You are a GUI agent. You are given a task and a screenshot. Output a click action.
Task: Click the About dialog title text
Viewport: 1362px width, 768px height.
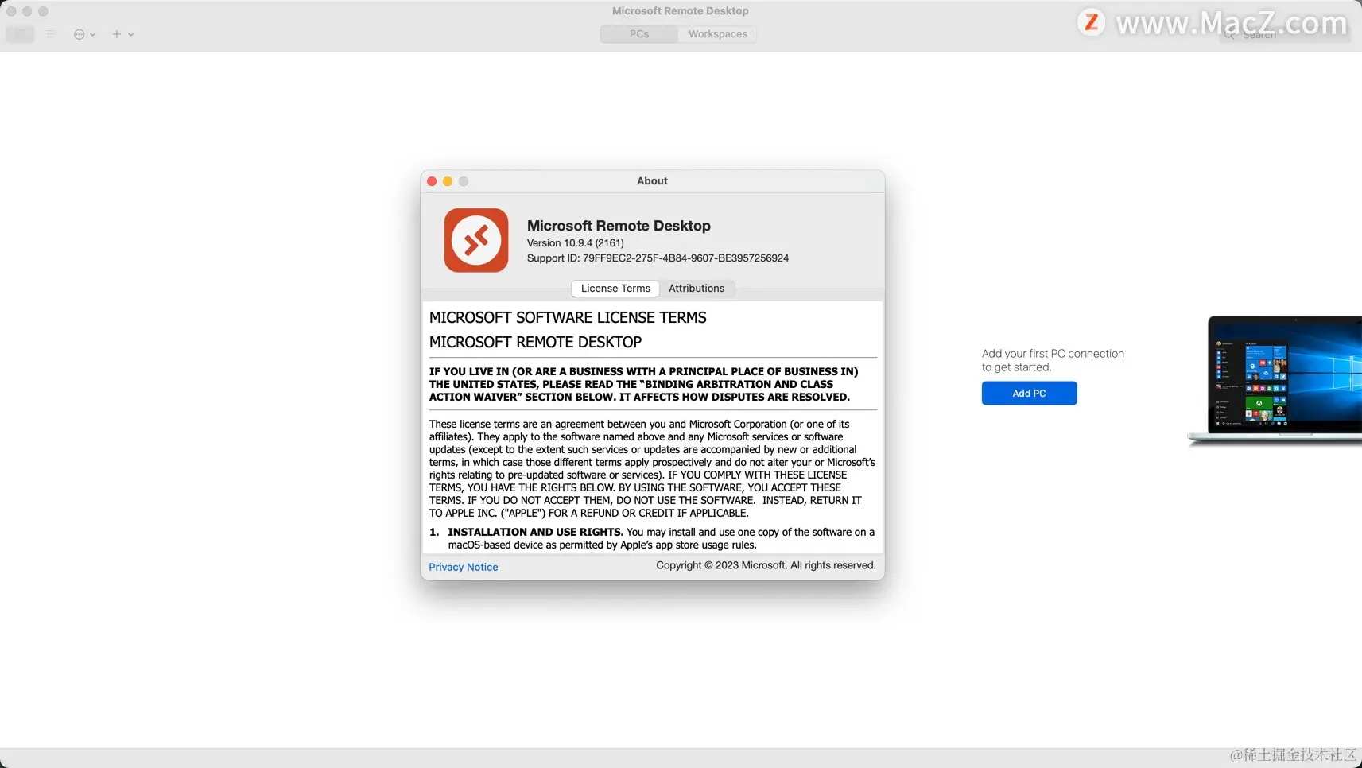[652, 181]
